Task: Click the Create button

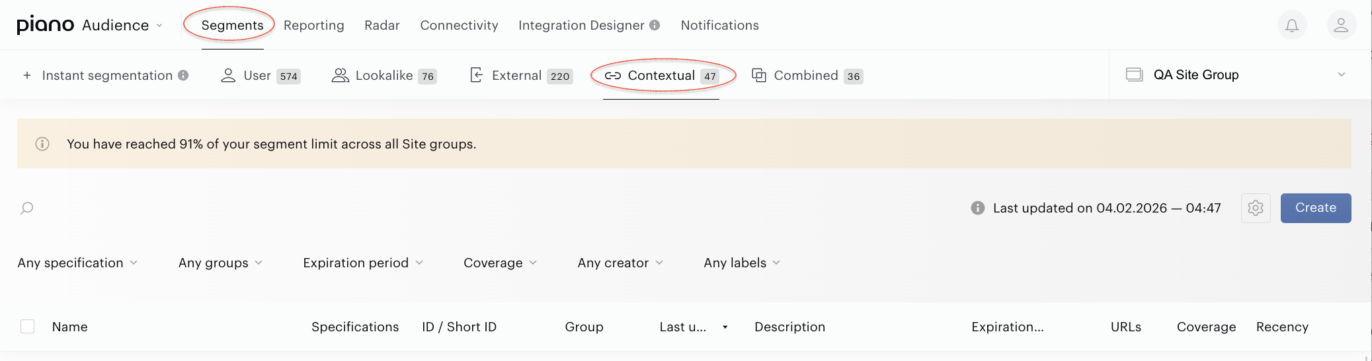Action: 1316,208
